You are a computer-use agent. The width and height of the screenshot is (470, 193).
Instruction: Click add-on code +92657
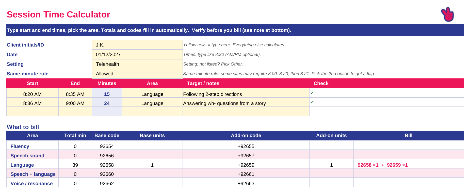click(x=246, y=156)
